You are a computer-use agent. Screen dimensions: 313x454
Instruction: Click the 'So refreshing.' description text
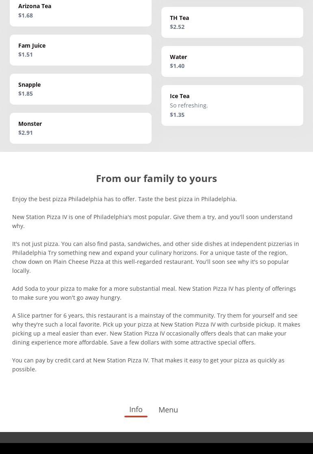(189, 105)
